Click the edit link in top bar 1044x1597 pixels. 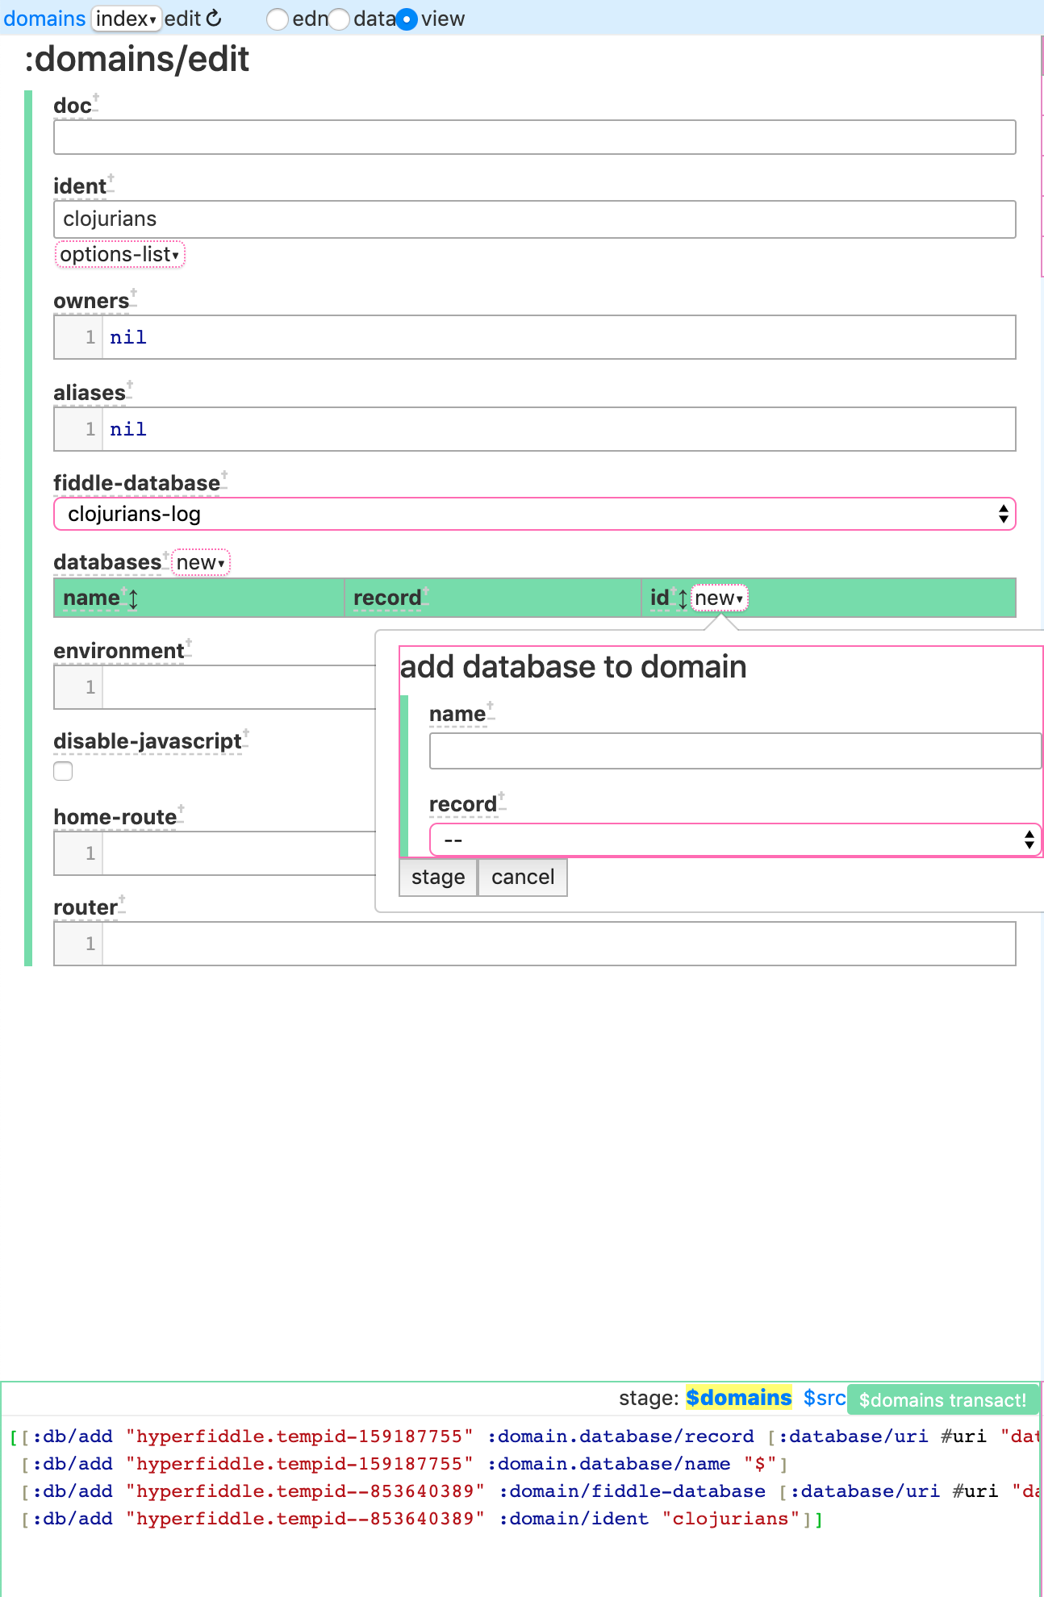coord(182,19)
